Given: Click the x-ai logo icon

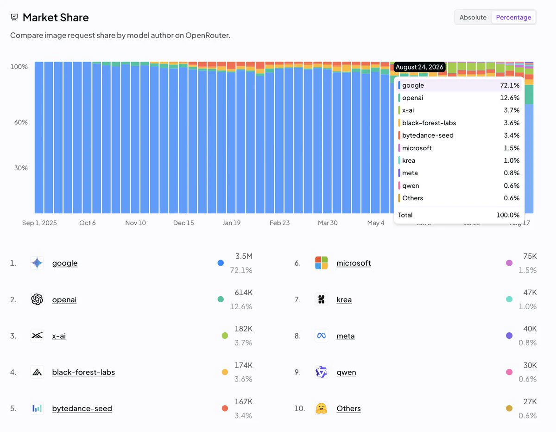Looking at the screenshot, I should 37,336.
